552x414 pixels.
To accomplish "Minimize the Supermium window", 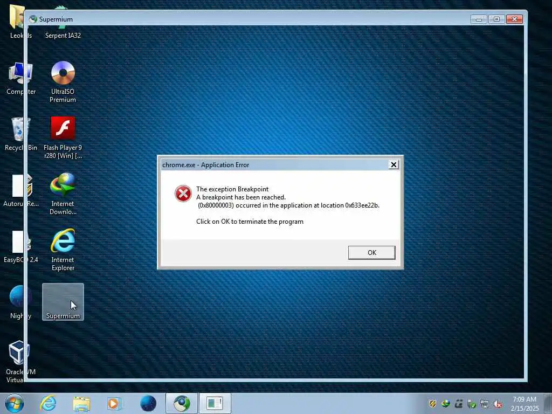I will pyautogui.click(x=479, y=19).
